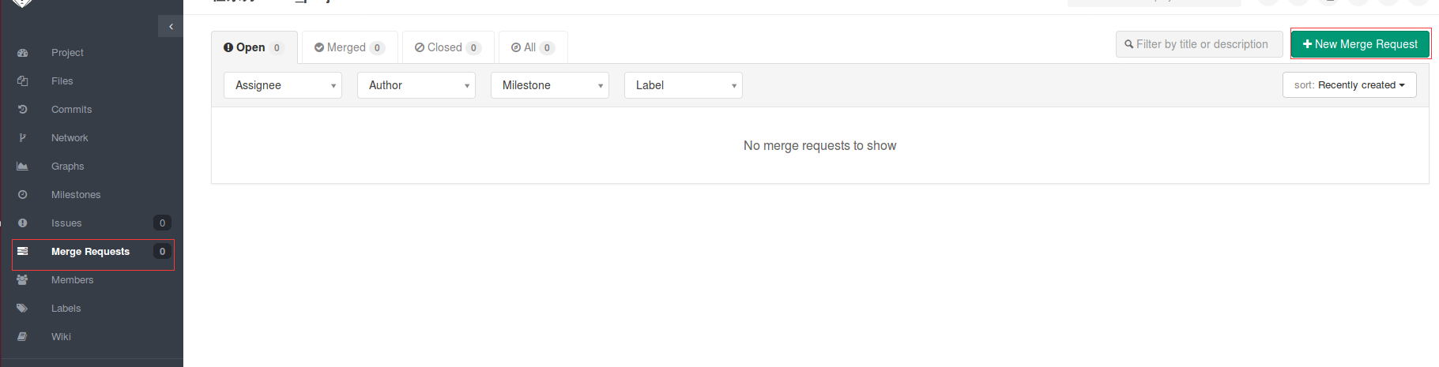Switch to the Closed tab
The height and width of the screenshot is (367, 1439).
click(x=448, y=47)
